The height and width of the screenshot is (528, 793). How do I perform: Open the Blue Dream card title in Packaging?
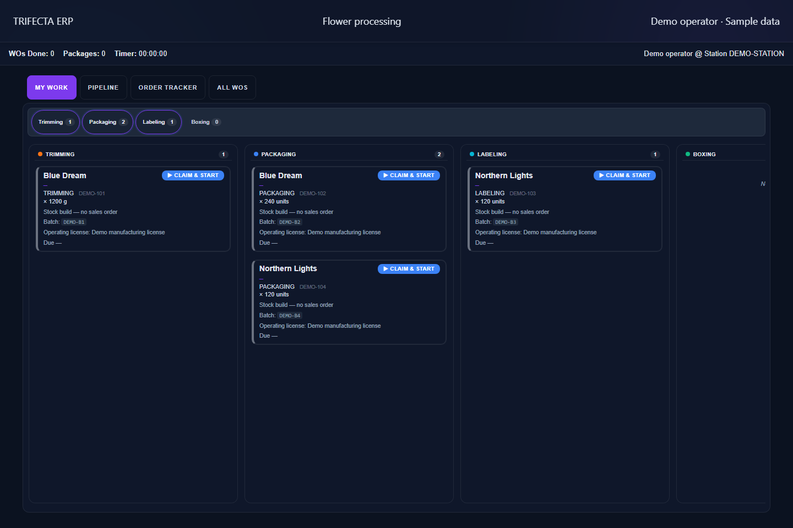click(x=281, y=175)
